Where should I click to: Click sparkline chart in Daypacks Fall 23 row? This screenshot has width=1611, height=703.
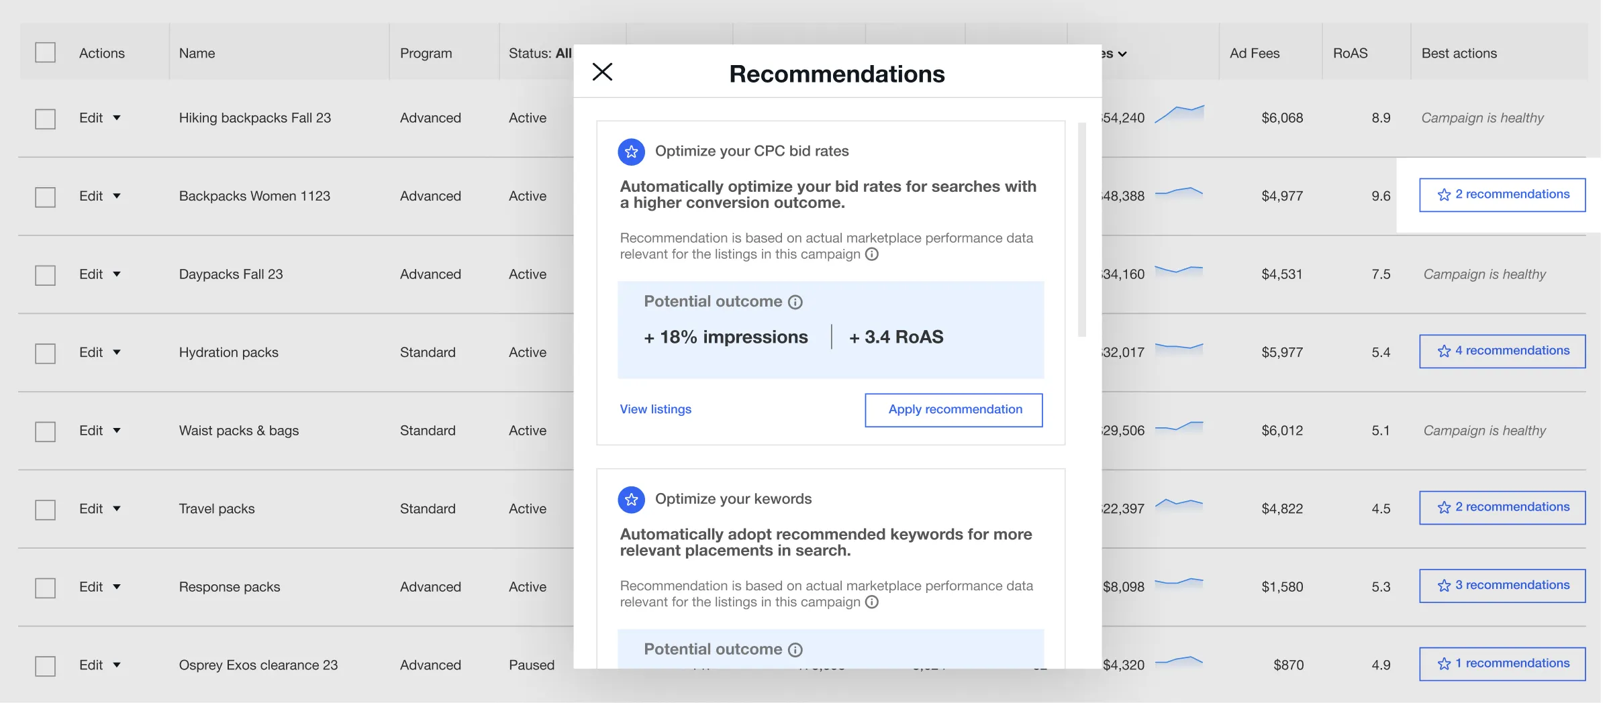1179,270
